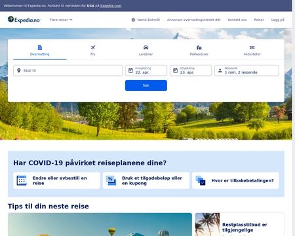Open Endre eller avbestill en reise card
This screenshot has height=236, width=295.
tap(56, 180)
